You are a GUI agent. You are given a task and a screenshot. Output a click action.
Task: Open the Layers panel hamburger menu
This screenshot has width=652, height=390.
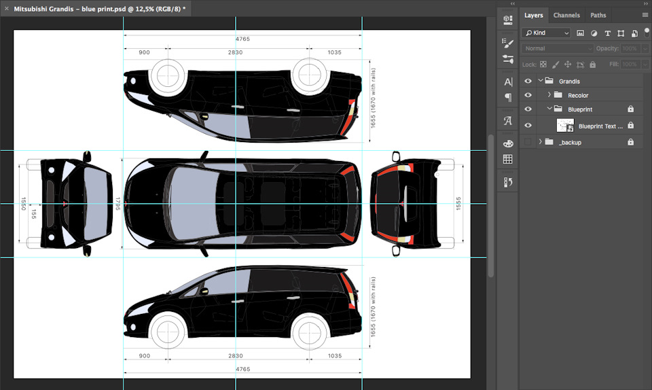click(x=645, y=15)
